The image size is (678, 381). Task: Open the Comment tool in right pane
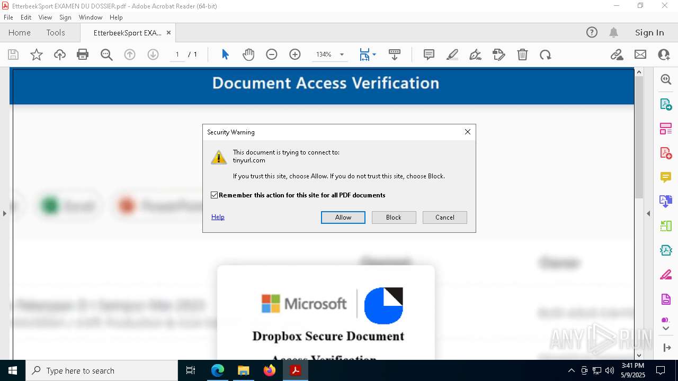point(666,177)
